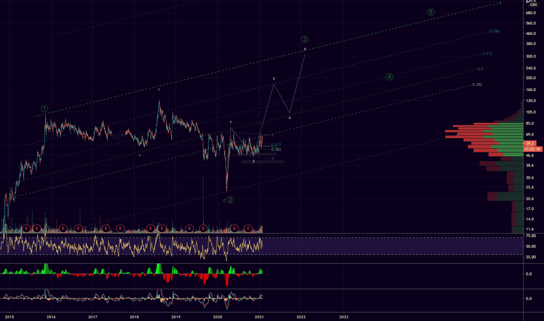Select the small white sub-wave 5 label
The height and width of the screenshot is (321, 544).
(x=305, y=49)
